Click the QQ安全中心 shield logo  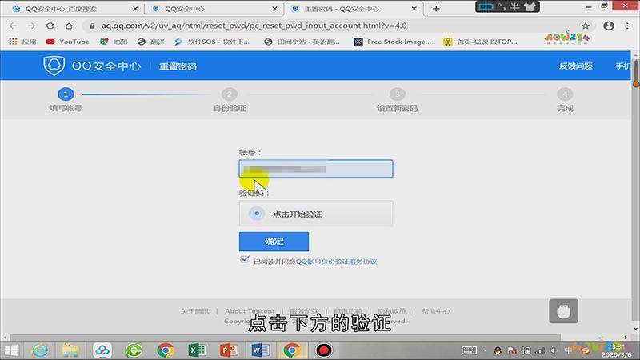point(54,66)
